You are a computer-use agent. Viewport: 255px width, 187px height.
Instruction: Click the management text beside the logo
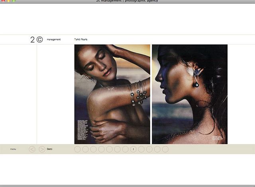point(53,39)
